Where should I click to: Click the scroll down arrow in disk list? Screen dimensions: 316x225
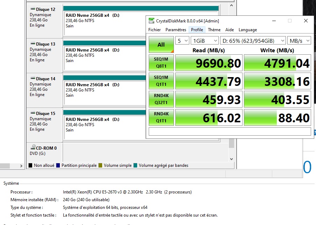(231, 159)
